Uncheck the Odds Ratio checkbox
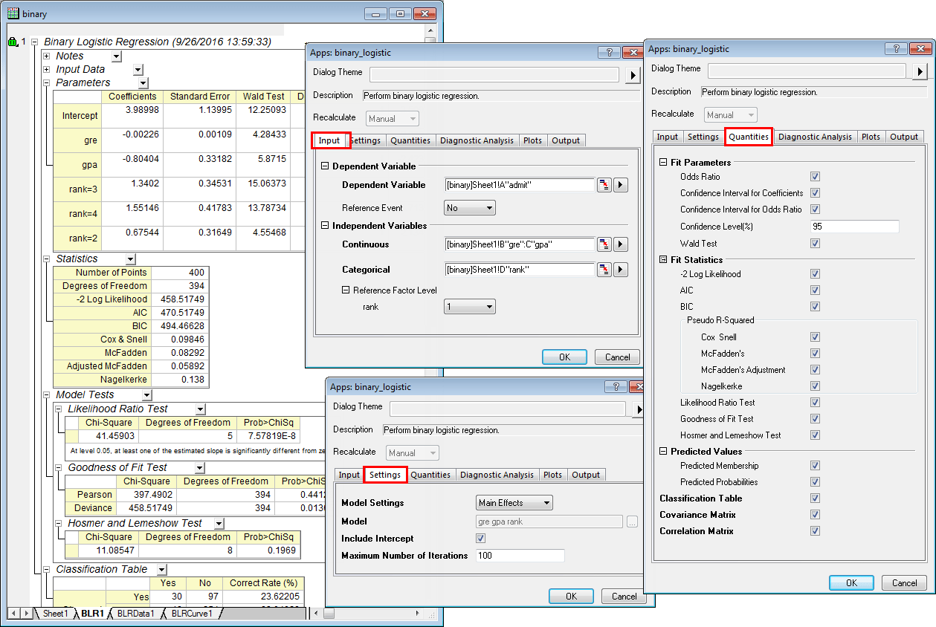 pyautogui.click(x=816, y=177)
